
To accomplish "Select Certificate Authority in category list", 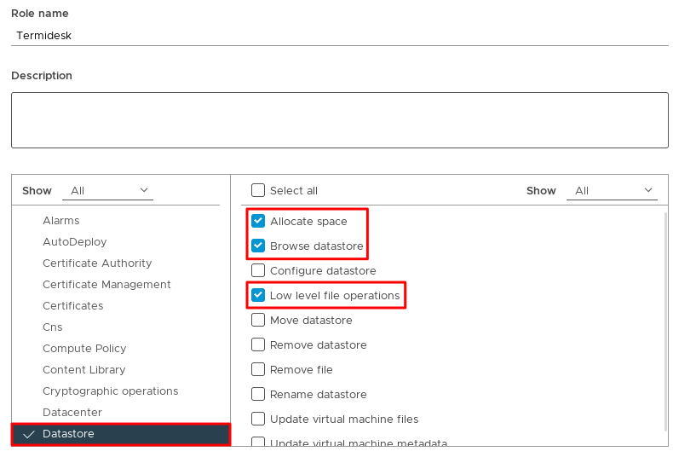I will point(97,263).
